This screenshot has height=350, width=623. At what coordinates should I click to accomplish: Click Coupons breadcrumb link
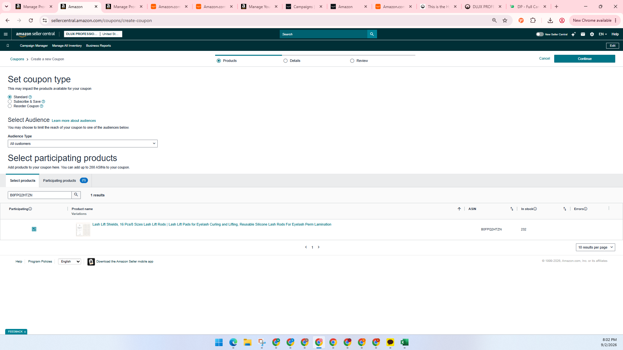pyautogui.click(x=17, y=59)
